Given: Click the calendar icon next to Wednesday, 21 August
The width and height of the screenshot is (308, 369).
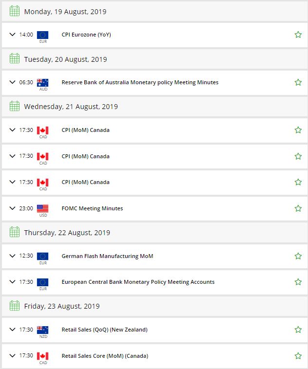Looking at the screenshot, I should pyautogui.click(x=15, y=106).
